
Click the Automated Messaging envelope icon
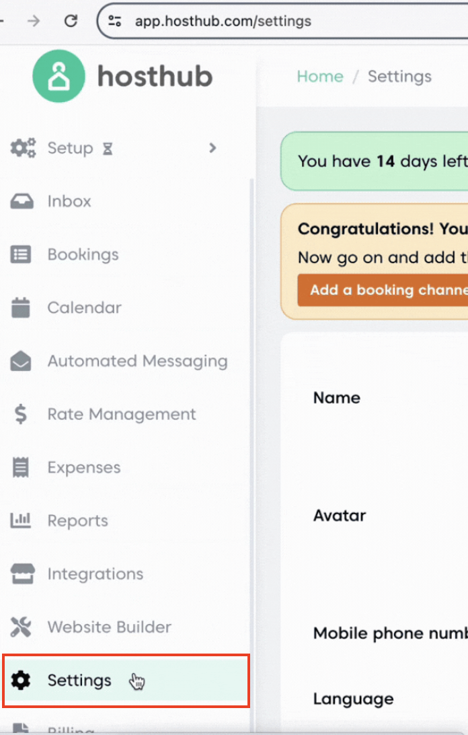coord(22,361)
